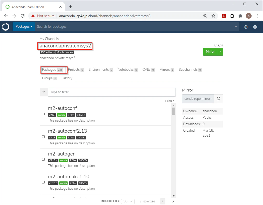Close the Anaconda Team Edition tab
This screenshot has height=205, width=263.
click(x=60, y=7)
